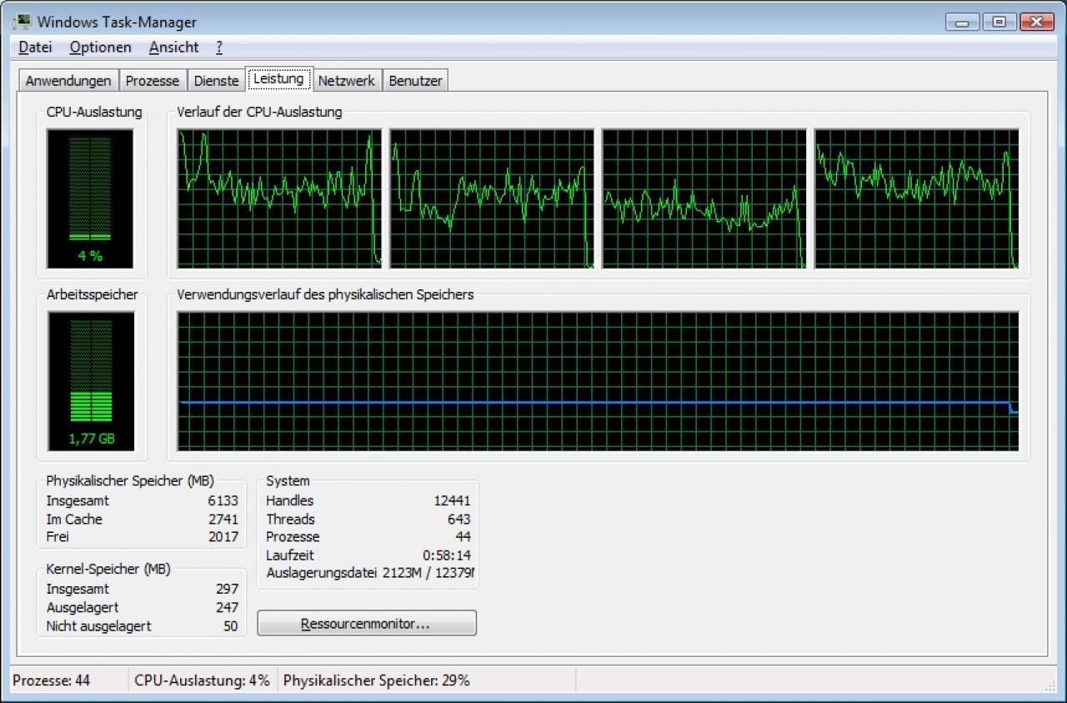Switch to the Netzwerk tab
Image resolution: width=1067 pixels, height=703 pixels.
[x=347, y=81]
